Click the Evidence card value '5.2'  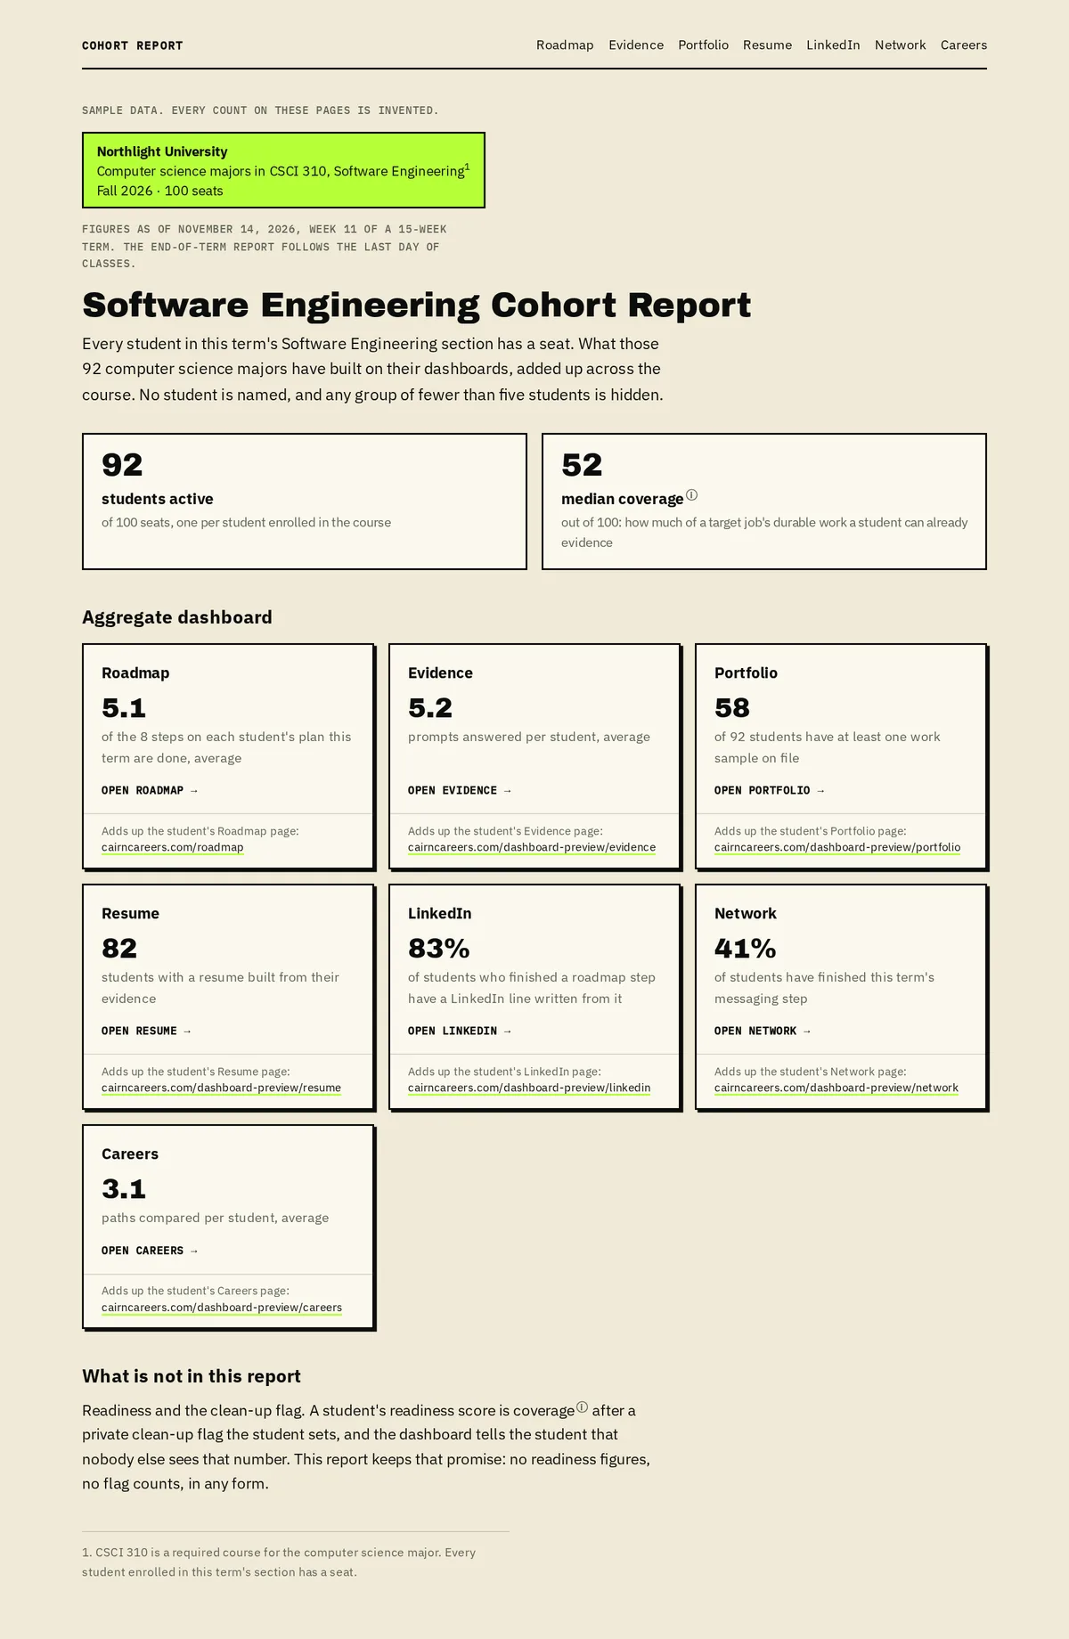coord(430,708)
